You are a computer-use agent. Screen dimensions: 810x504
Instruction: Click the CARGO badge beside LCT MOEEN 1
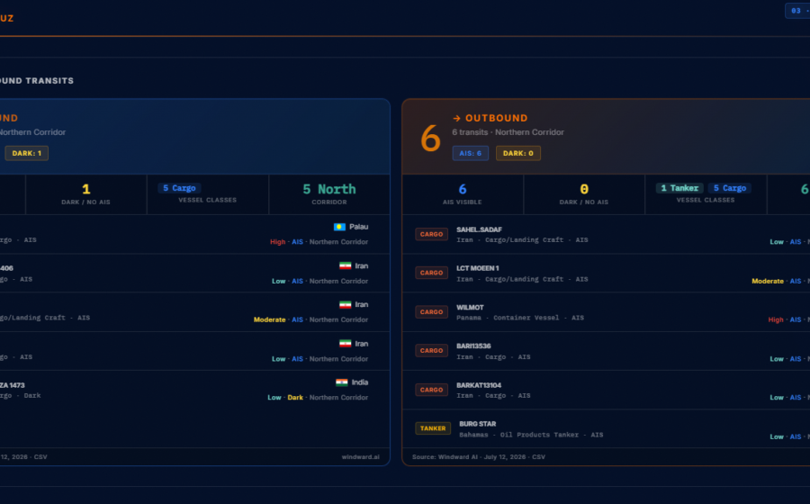(x=431, y=273)
